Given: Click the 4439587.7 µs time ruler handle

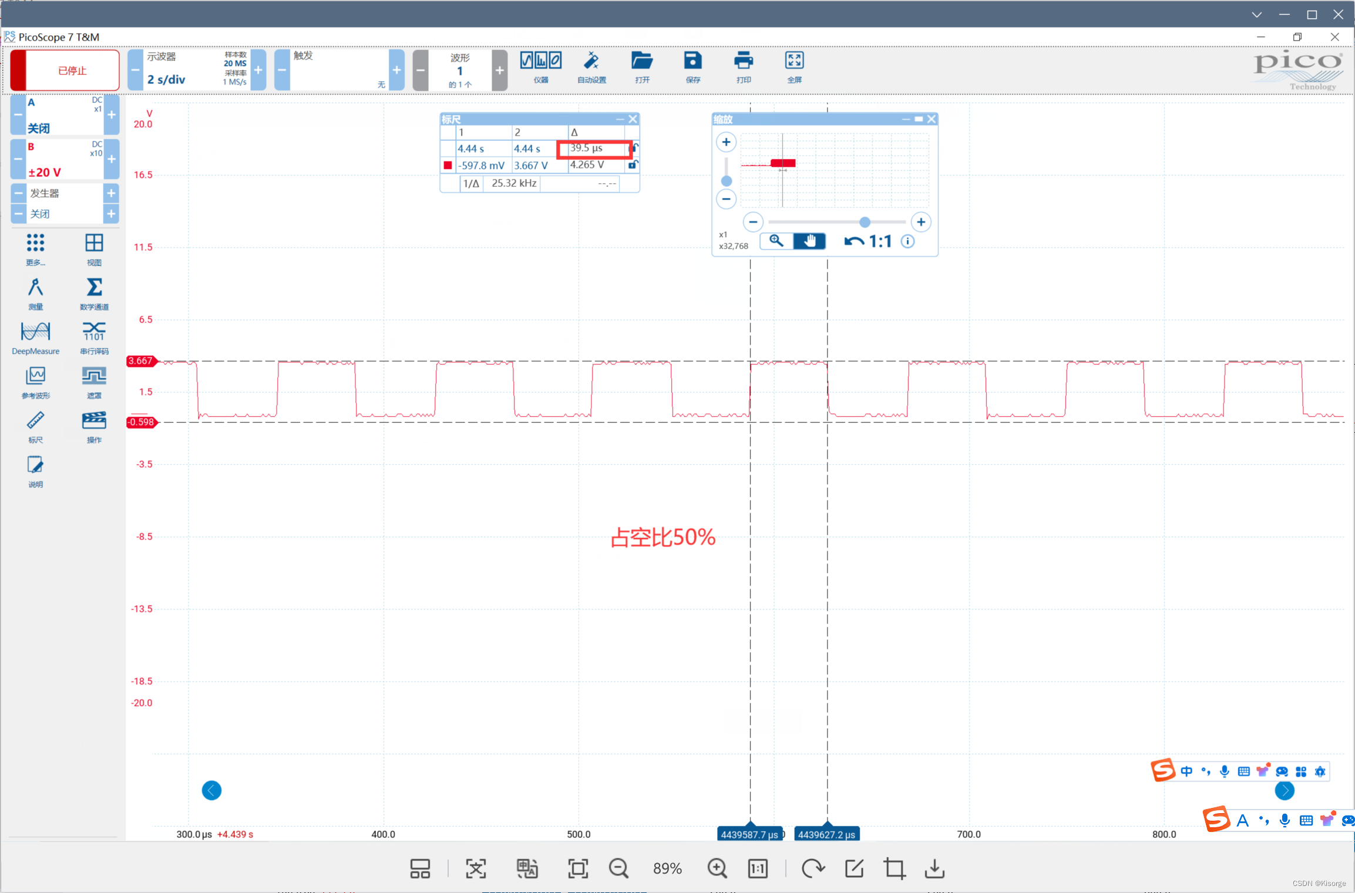Looking at the screenshot, I should click(749, 833).
